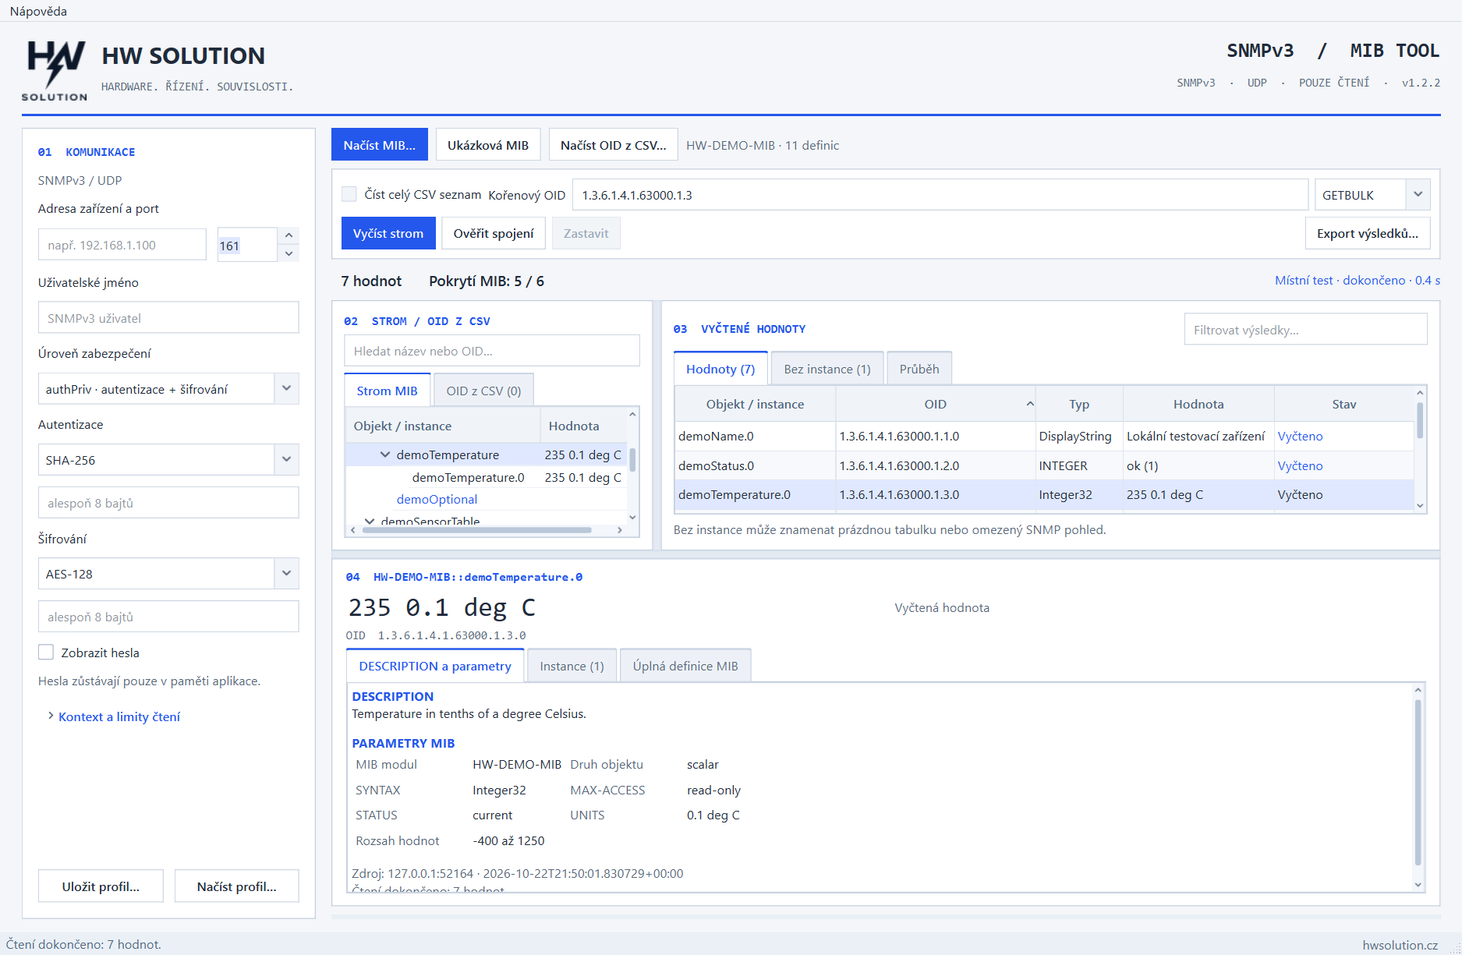The height and width of the screenshot is (955, 1462).
Task: Open the Nápověda menu
Action: coord(38,11)
